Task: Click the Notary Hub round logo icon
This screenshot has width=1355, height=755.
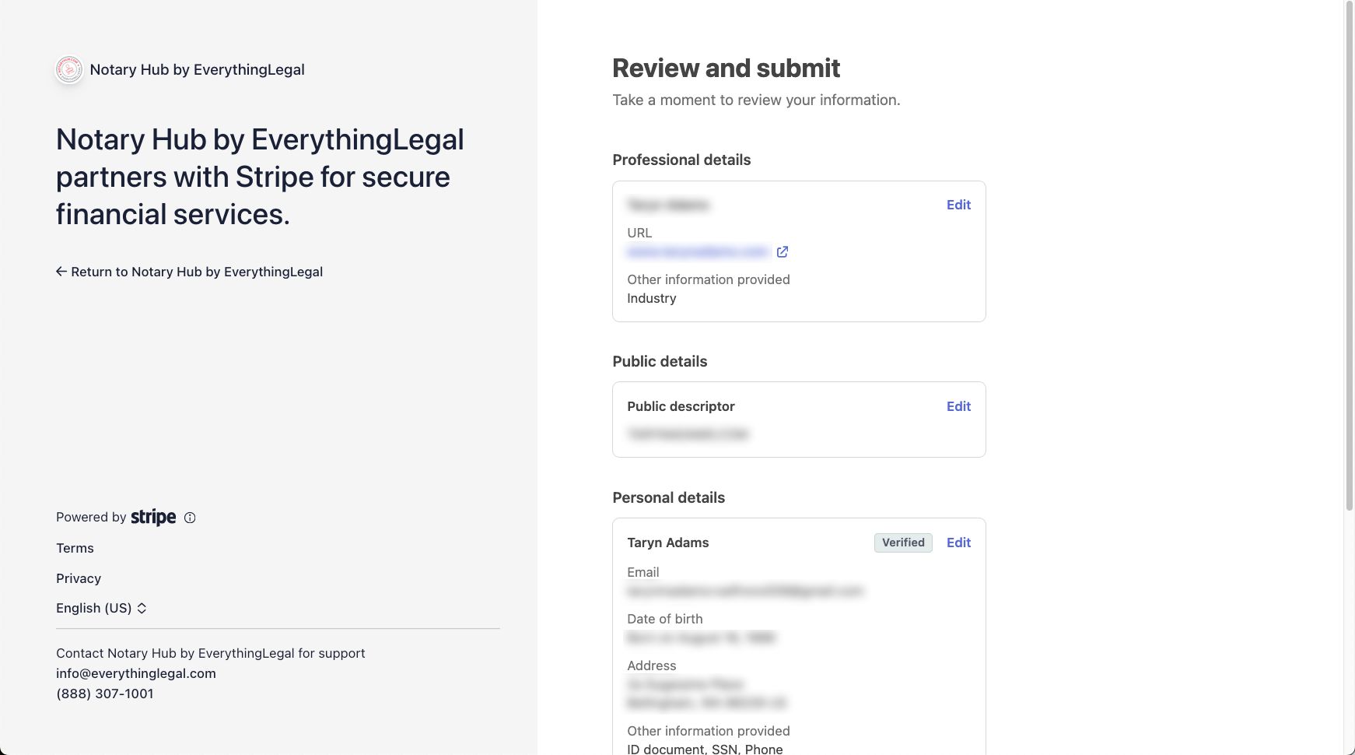Action: coord(69,69)
